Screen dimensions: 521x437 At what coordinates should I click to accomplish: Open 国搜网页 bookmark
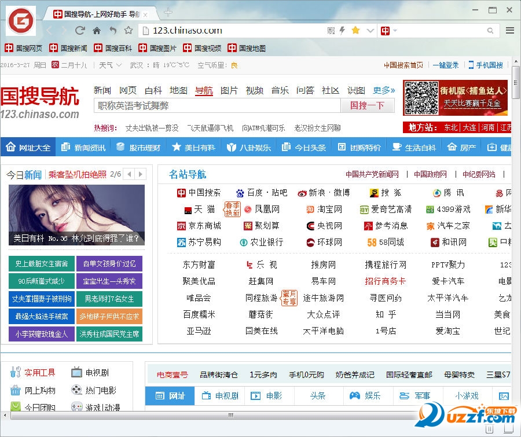click(x=24, y=48)
